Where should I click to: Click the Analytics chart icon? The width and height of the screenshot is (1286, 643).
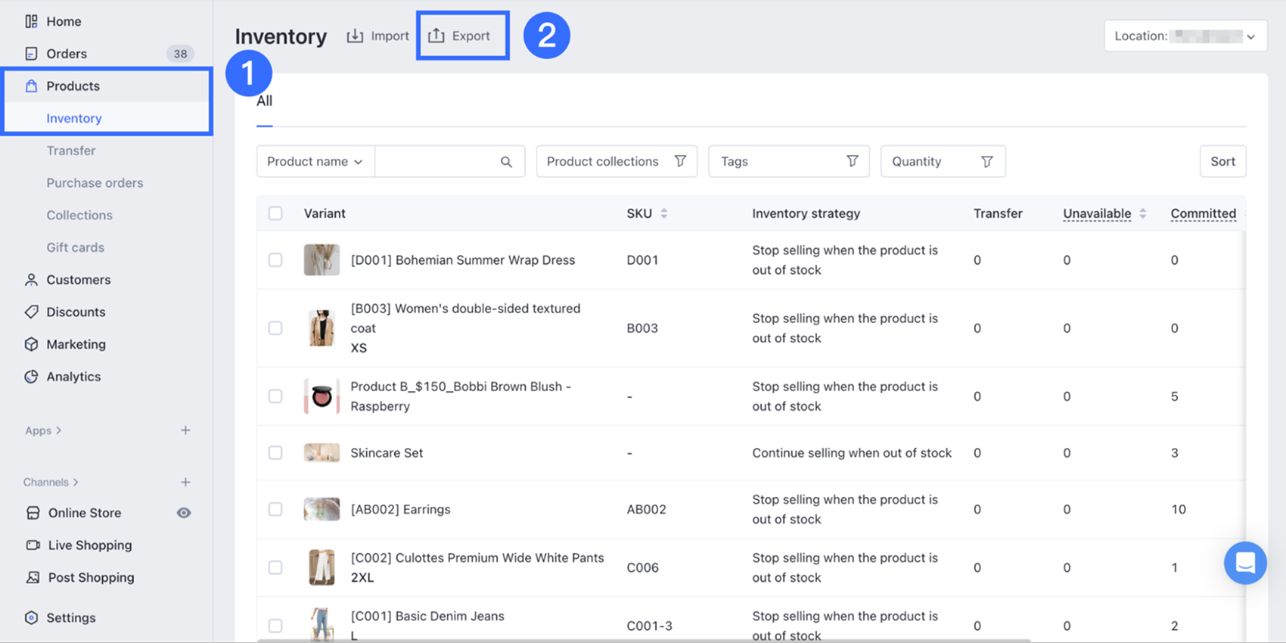(x=31, y=377)
